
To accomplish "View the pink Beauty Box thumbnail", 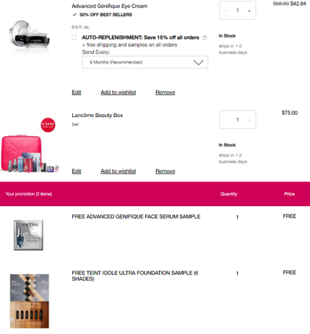I will pos(29,146).
